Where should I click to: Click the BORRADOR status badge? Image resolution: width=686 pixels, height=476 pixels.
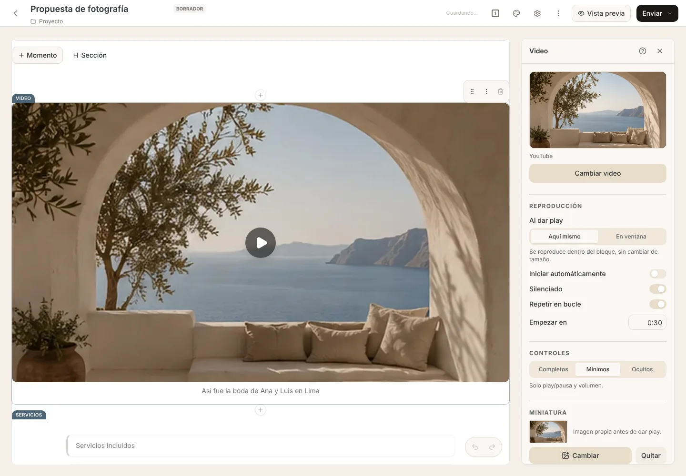pyautogui.click(x=190, y=9)
